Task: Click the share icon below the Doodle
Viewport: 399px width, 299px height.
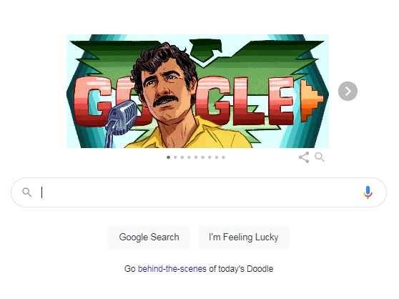Action: pos(304,157)
